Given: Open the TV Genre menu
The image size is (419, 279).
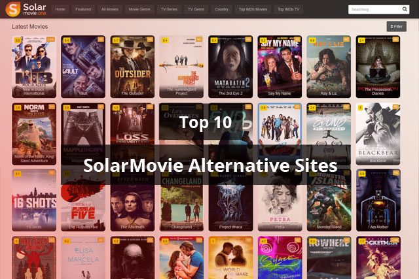Looking at the screenshot, I should tap(196, 9).
